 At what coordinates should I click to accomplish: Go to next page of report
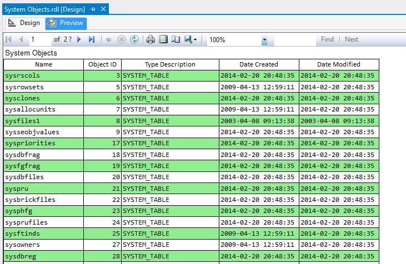coord(79,39)
